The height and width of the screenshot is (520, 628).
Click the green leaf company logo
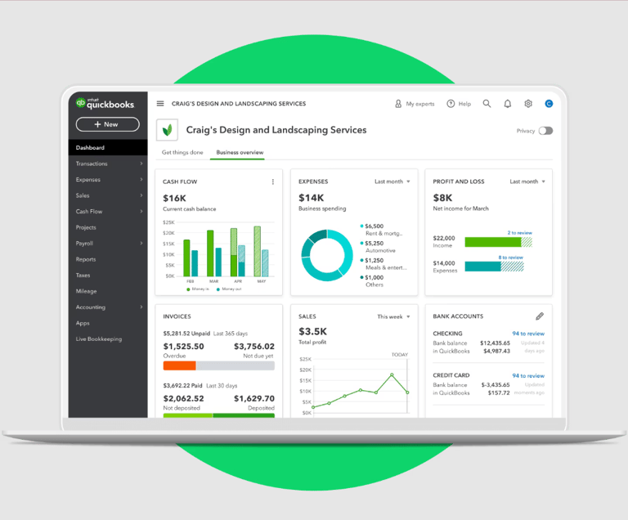pyautogui.click(x=167, y=130)
